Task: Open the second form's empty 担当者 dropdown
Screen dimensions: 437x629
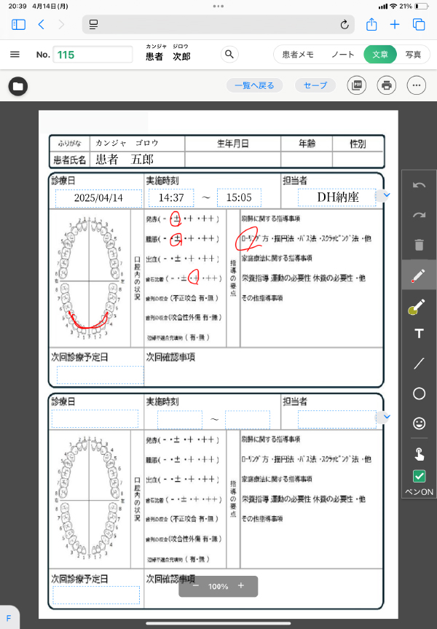Action: (387, 417)
